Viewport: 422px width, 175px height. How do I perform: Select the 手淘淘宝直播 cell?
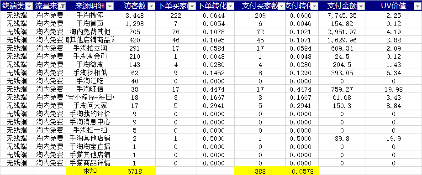(x=90, y=147)
